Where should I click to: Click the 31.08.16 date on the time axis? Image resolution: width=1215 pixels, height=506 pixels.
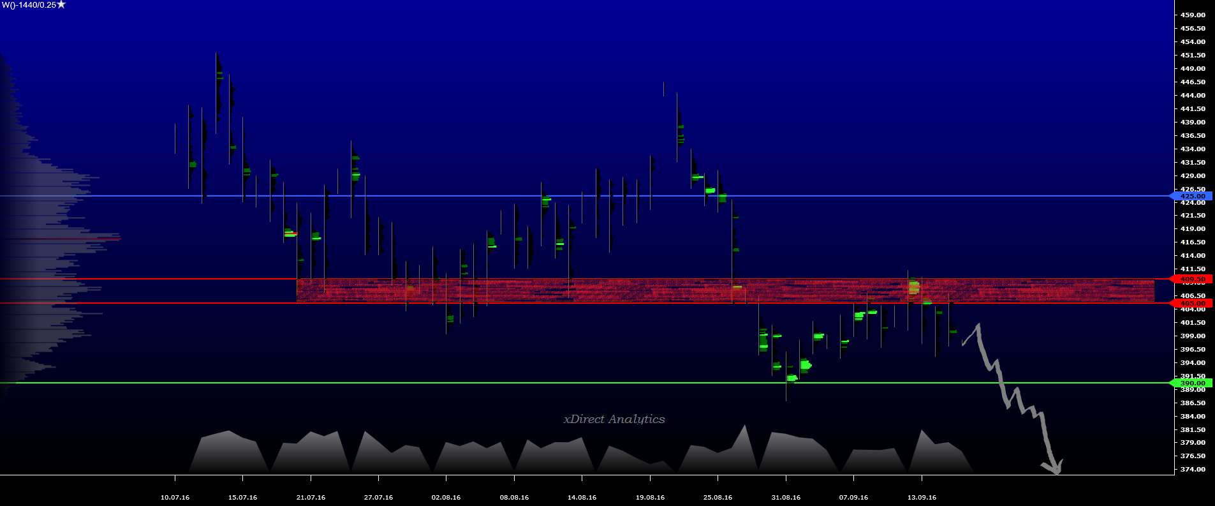click(786, 497)
